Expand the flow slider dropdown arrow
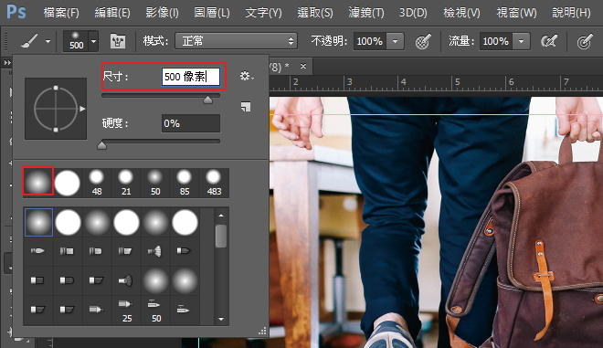603x348 pixels. click(x=521, y=41)
